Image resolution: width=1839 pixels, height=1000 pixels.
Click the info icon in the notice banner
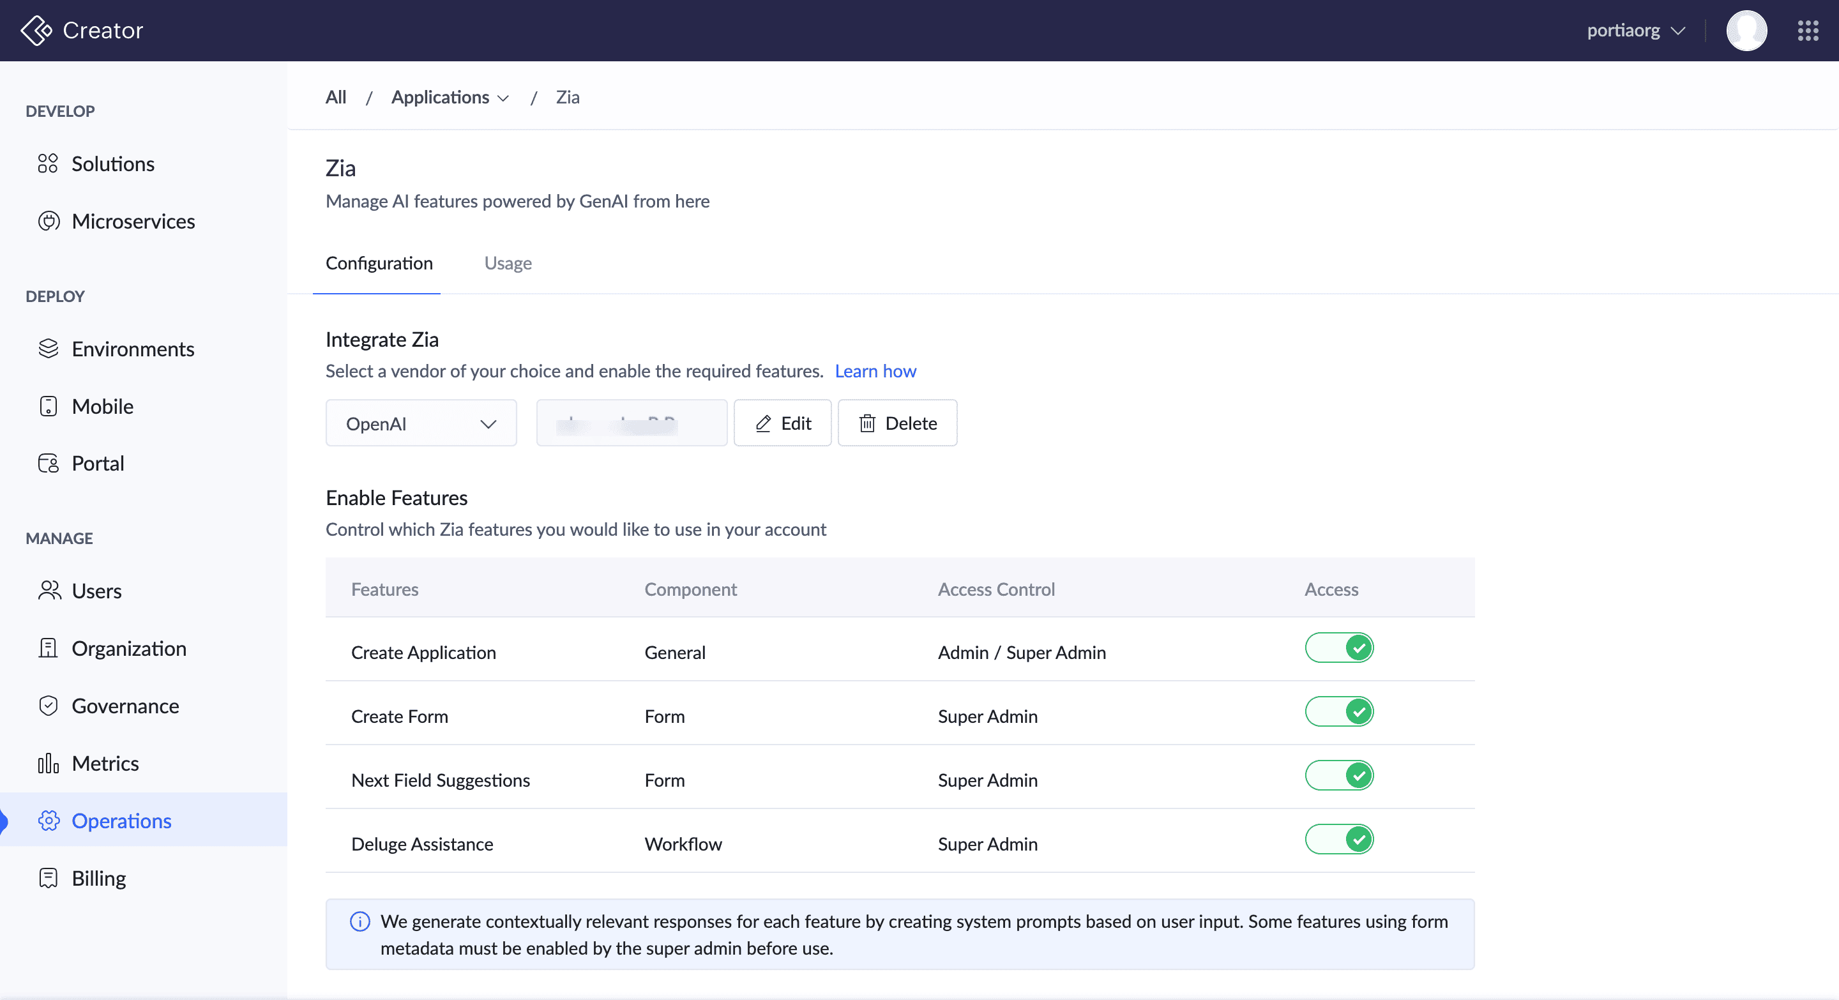pyautogui.click(x=359, y=921)
